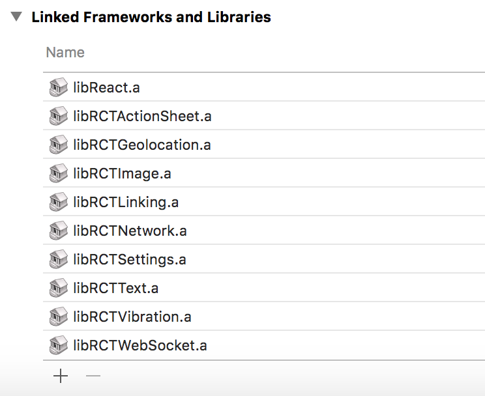Screen dimensions: 485x396
Task: Click the library icon beside libRCTWebSocket.a
Action: pyautogui.click(x=59, y=345)
